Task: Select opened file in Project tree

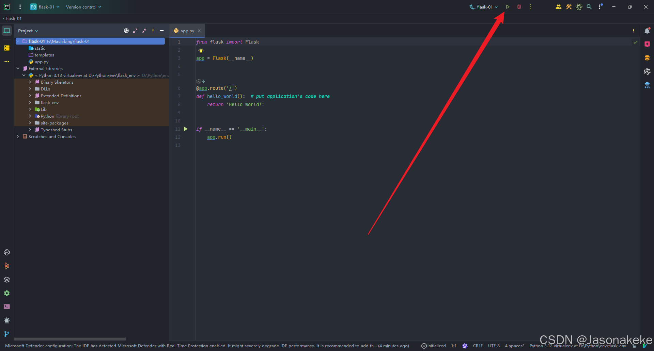Action: tap(126, 31)
